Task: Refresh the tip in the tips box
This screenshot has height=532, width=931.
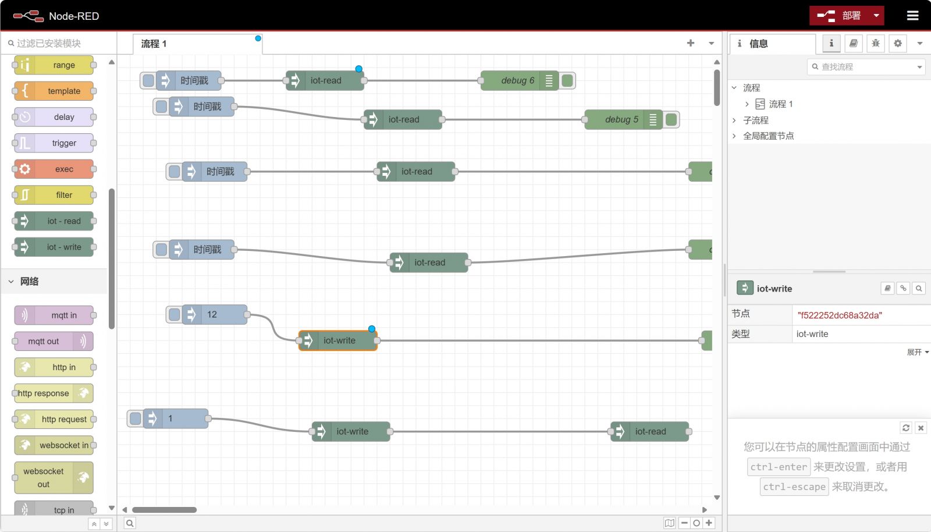Action: click(x=906, y=428)
